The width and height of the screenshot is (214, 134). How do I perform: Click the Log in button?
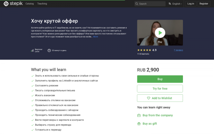click(x=191, y=4)
